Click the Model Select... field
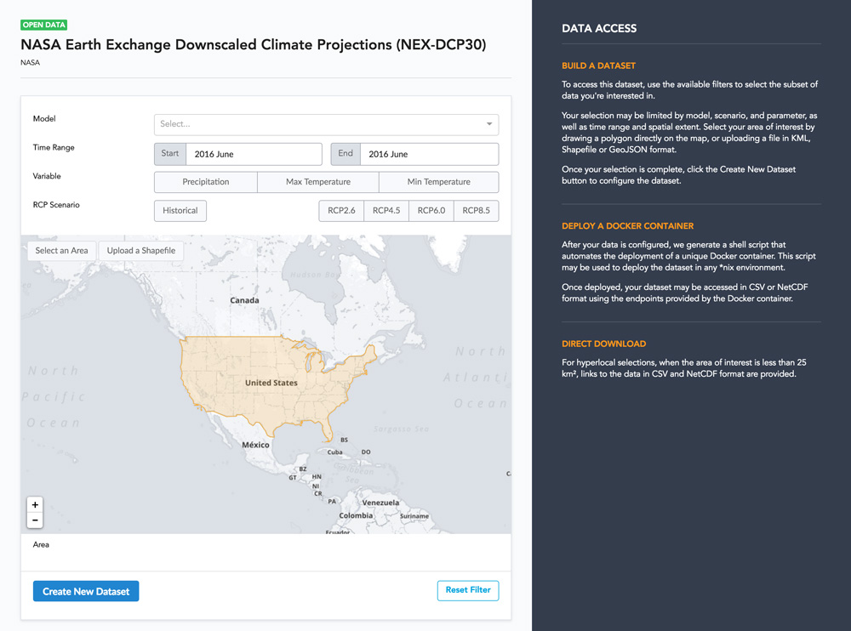The height and width of the screenshot is (631, 851). tap(326, 124)
